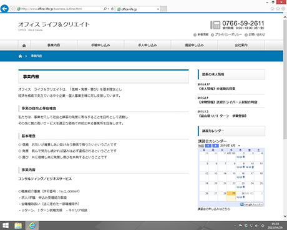
Task: Click the Internet Explorer taskbar icon
Action: click(32, 226)
